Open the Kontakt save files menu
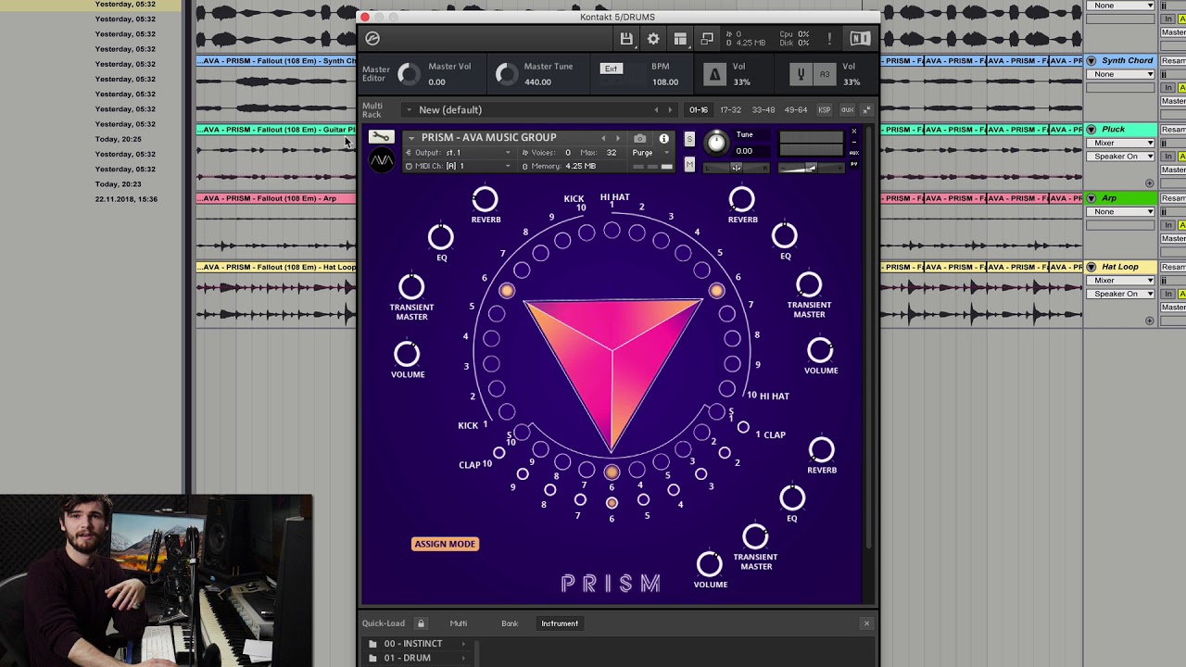 click(x=626, y=39)
